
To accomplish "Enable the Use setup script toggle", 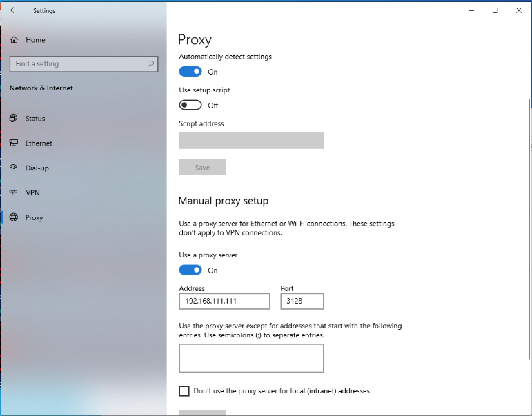I will click(x=190, y=105).
